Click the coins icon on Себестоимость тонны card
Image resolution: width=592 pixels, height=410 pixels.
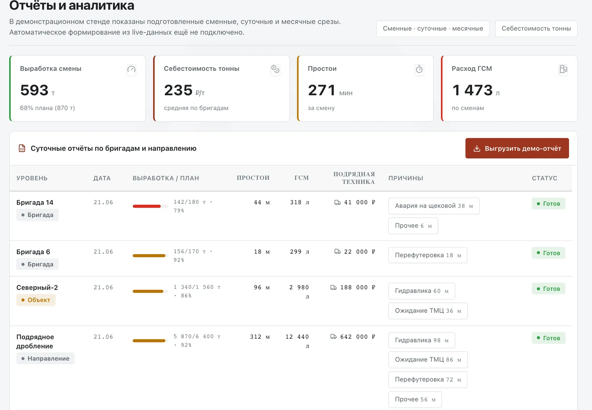tap(275, 69)
